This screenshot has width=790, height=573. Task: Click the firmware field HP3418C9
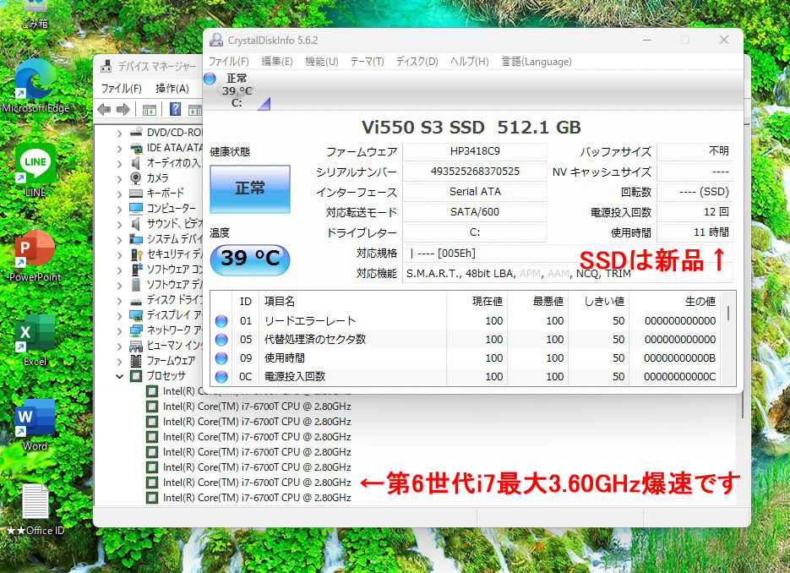pos(475,151)
